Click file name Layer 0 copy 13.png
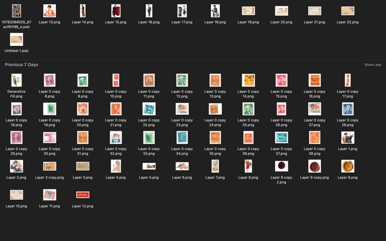 215,94
